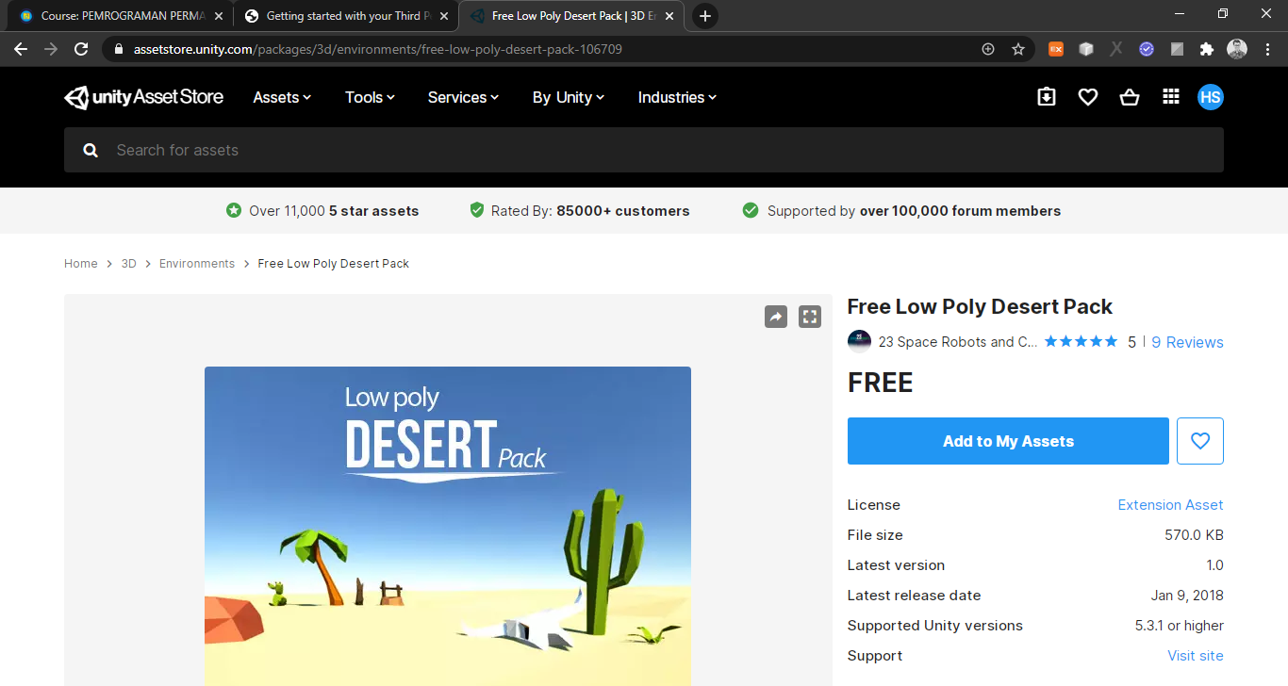Click the 'Rated By: 85000+ customers' text
The width and height of the screenshot is (1288, 686).
point(590,211)
